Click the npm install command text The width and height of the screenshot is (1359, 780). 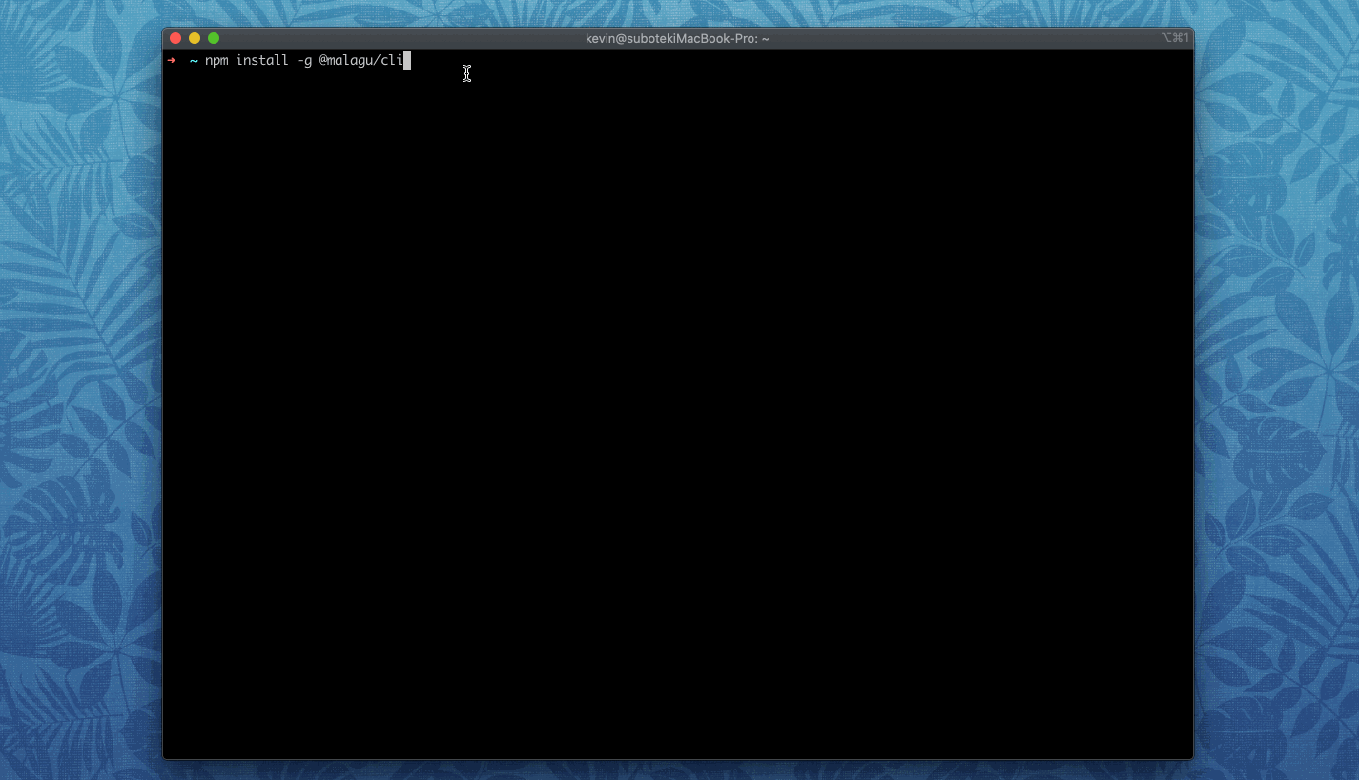tap(303, 61)
